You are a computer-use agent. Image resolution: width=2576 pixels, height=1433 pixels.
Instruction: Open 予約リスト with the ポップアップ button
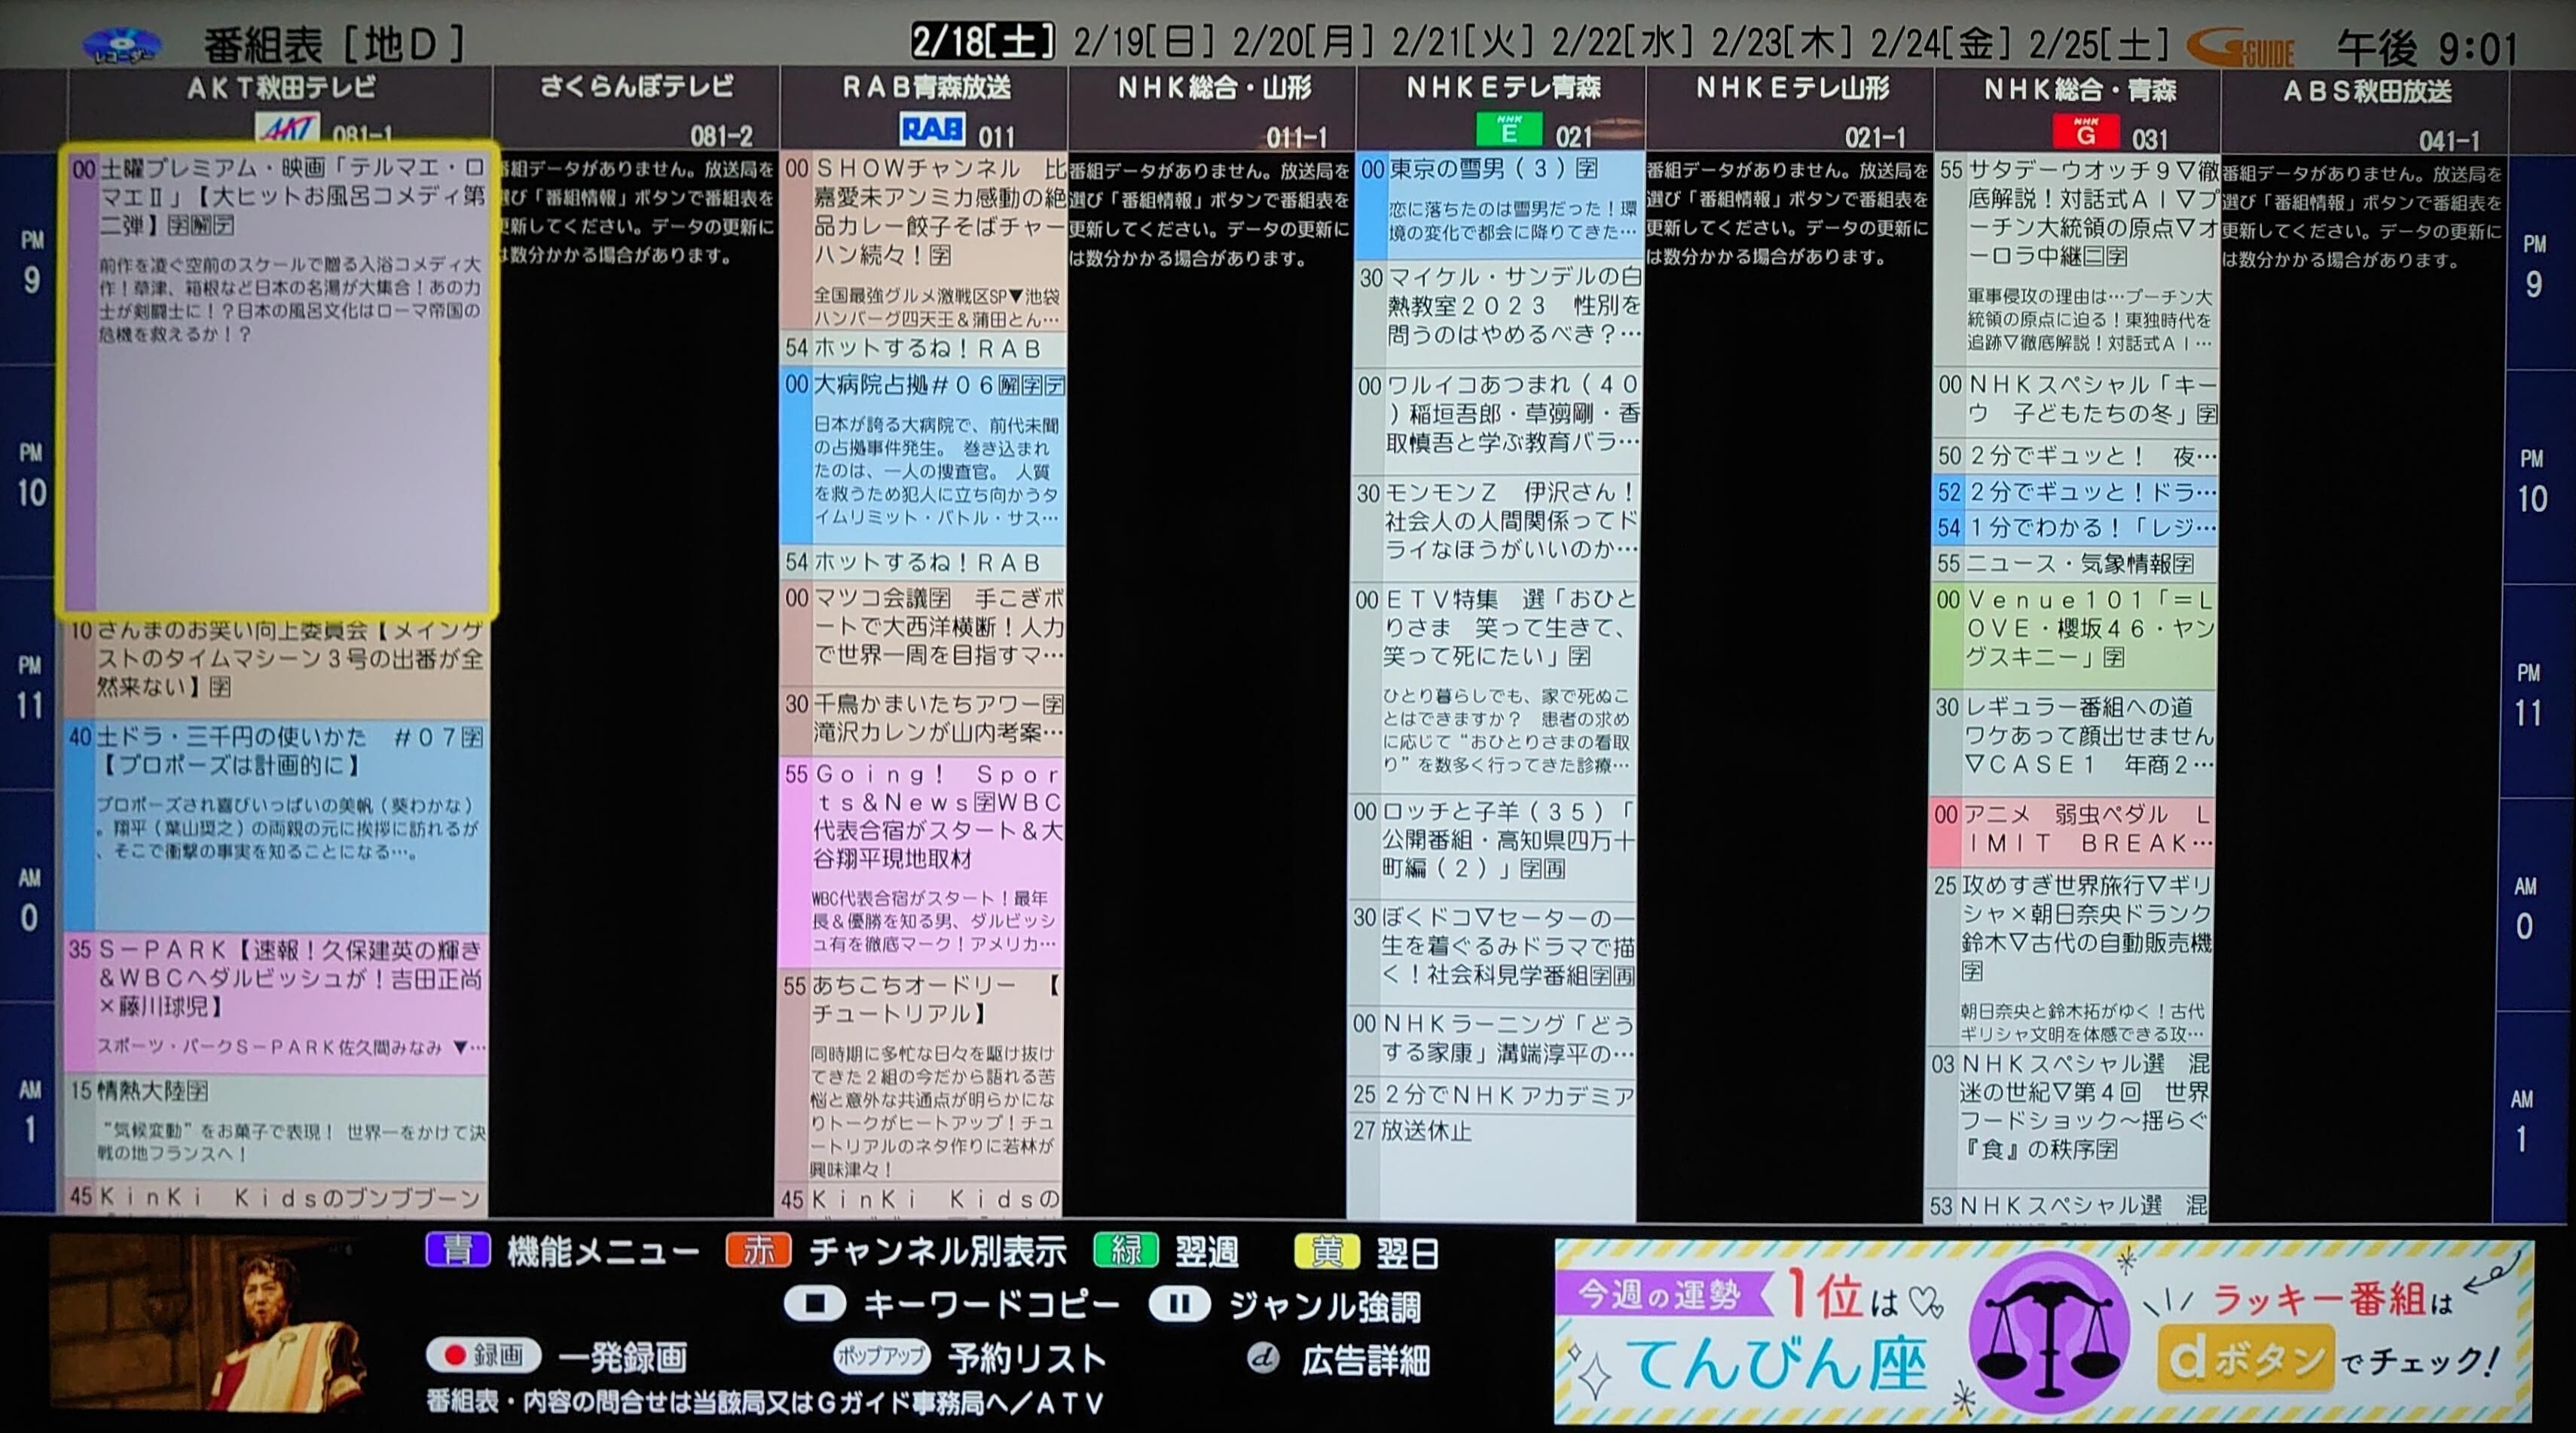click(881, 1357)
